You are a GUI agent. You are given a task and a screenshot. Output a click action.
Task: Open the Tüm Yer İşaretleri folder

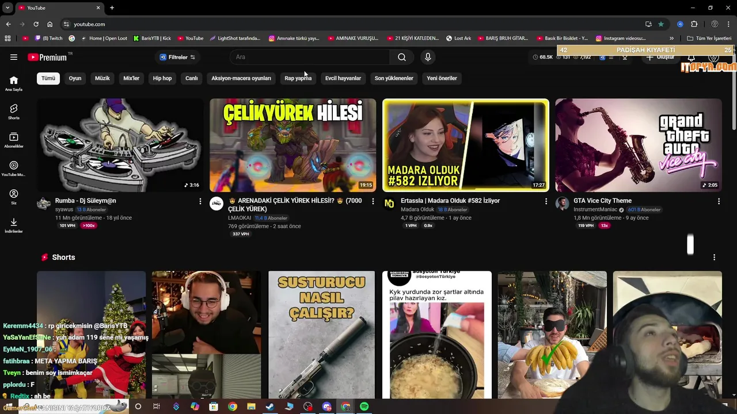709,39
